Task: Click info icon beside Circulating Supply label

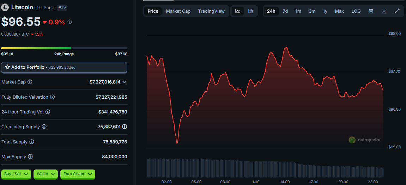Action: 44,127
